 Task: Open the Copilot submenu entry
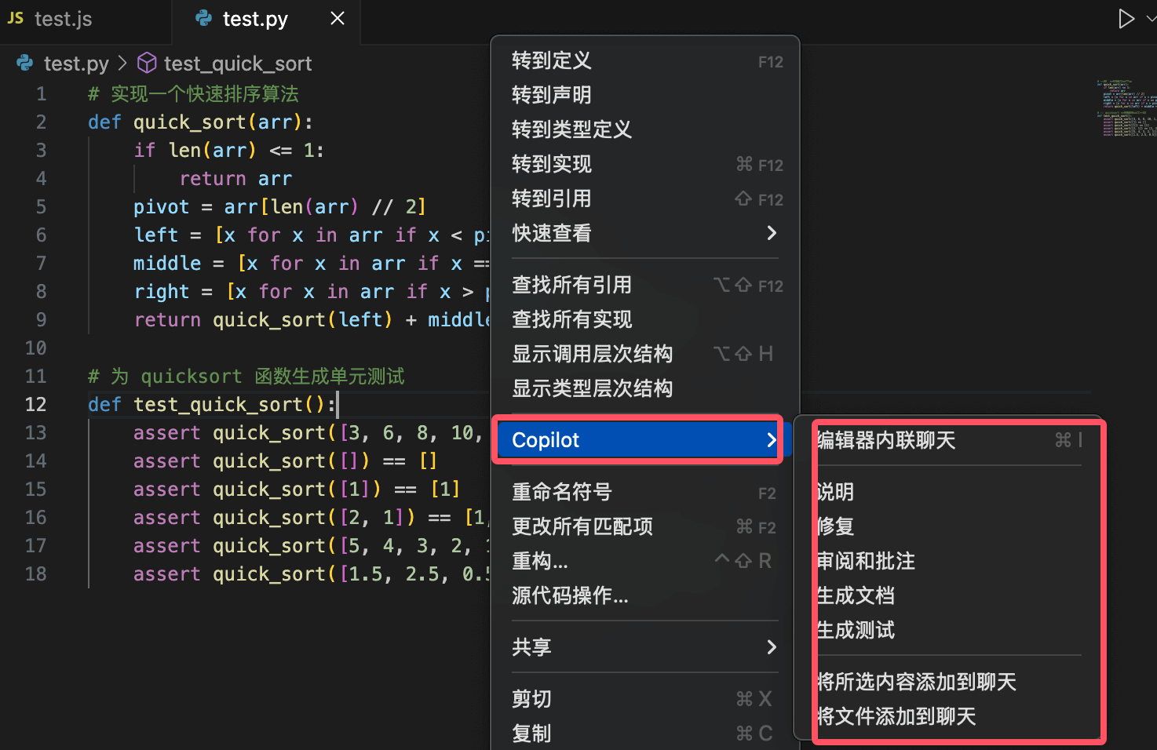click(x=545, y=439)
